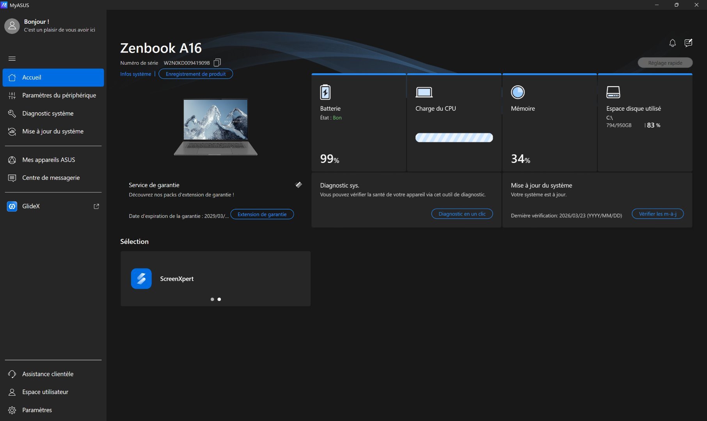Click the Sélection section heading

[x=134, y=242]
